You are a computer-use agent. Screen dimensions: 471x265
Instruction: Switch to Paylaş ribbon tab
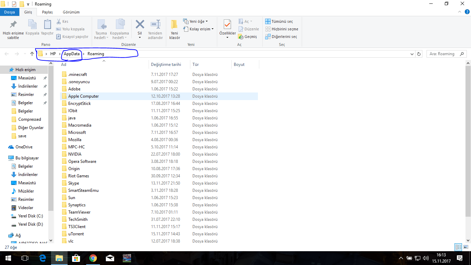click(47, 12)
